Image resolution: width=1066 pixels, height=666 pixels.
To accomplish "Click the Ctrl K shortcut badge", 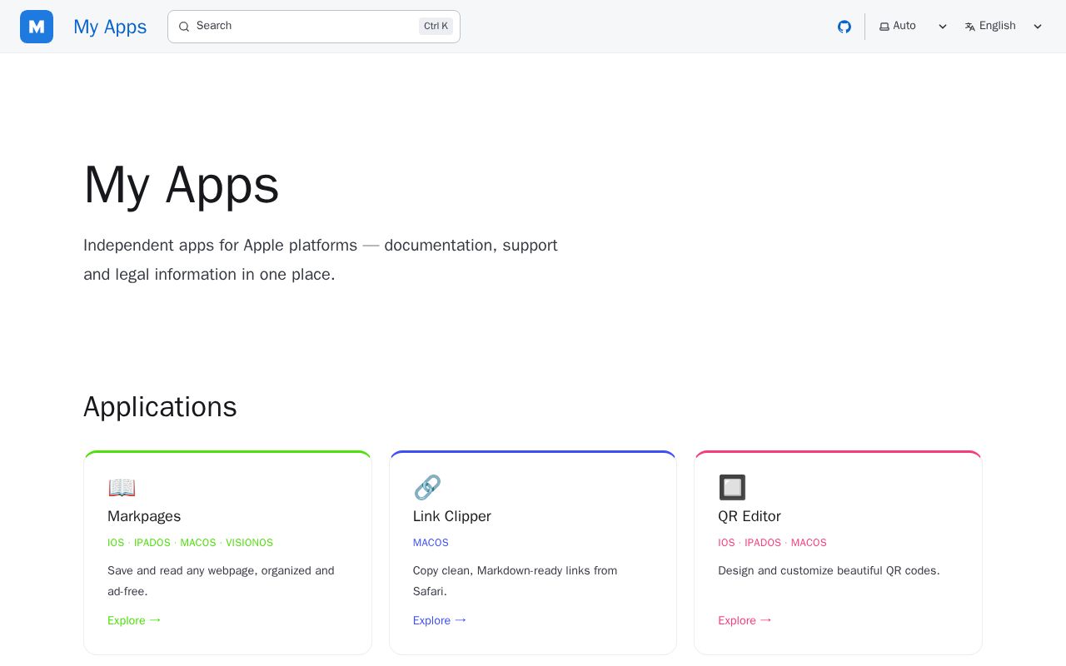I will click(x=436, y=26).
